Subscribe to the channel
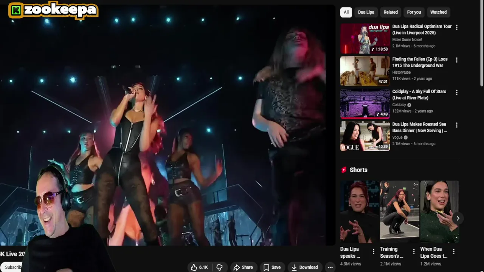This screenshot has height=272, width=484. click(11, 267)
